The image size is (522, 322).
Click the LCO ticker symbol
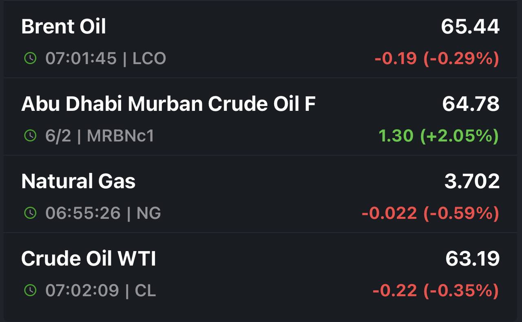click(149, 59)
